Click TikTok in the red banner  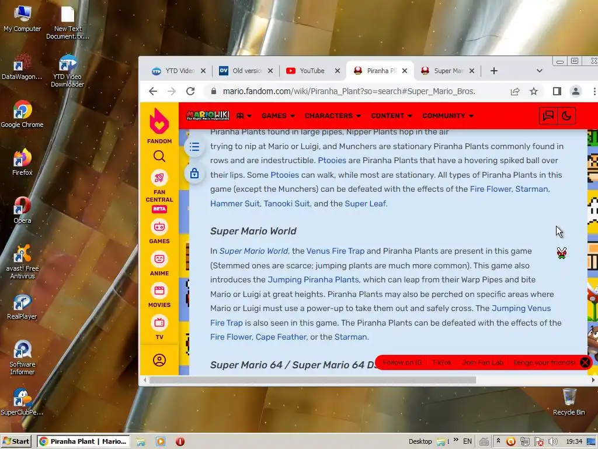(441, 362)
